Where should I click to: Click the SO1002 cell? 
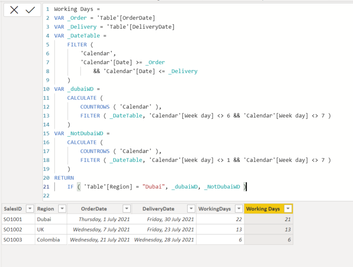click(x=18, y=229)
